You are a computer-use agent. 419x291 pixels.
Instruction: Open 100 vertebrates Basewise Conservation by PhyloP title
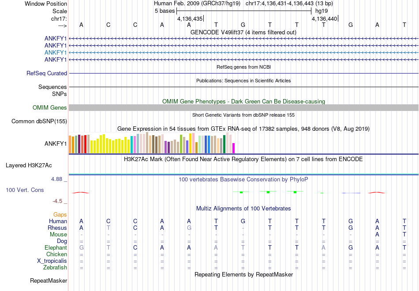pos(243,180)
